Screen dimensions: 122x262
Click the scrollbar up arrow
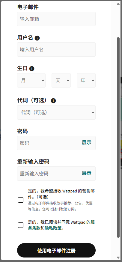118,4
